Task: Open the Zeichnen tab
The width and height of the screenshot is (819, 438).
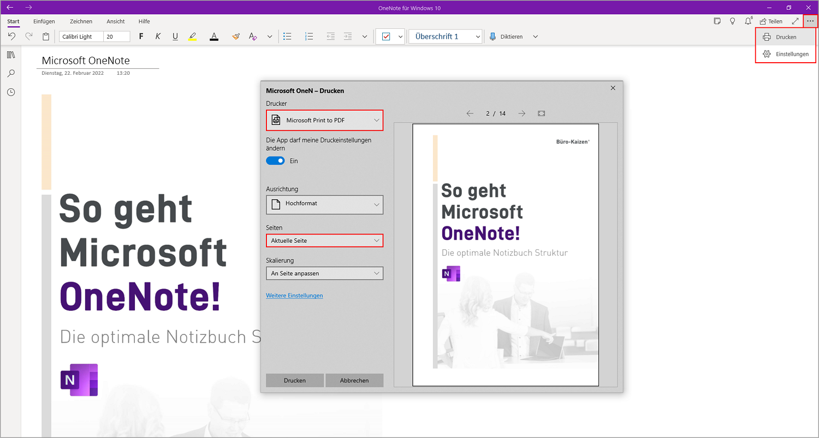Action: click(81, 21)
